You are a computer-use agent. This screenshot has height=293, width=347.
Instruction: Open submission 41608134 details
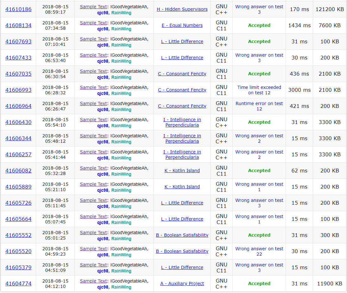click(18, 25)
